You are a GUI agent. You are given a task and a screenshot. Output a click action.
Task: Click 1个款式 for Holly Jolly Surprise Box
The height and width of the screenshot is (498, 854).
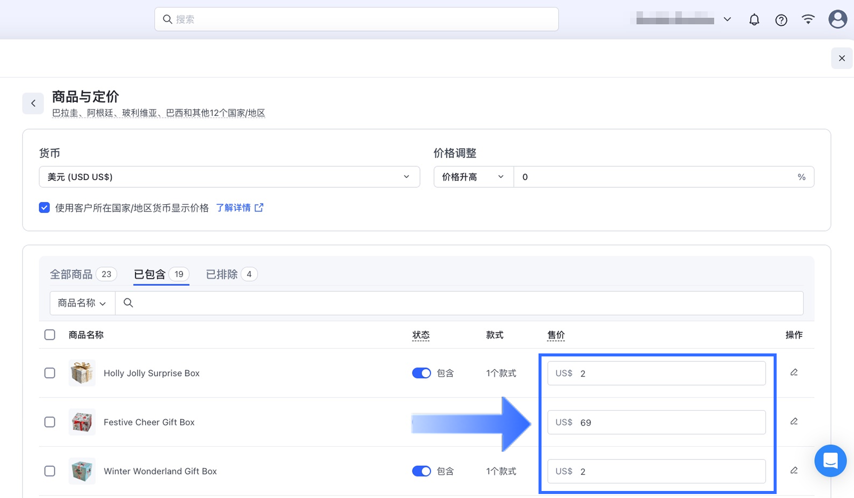click(501, 373)
